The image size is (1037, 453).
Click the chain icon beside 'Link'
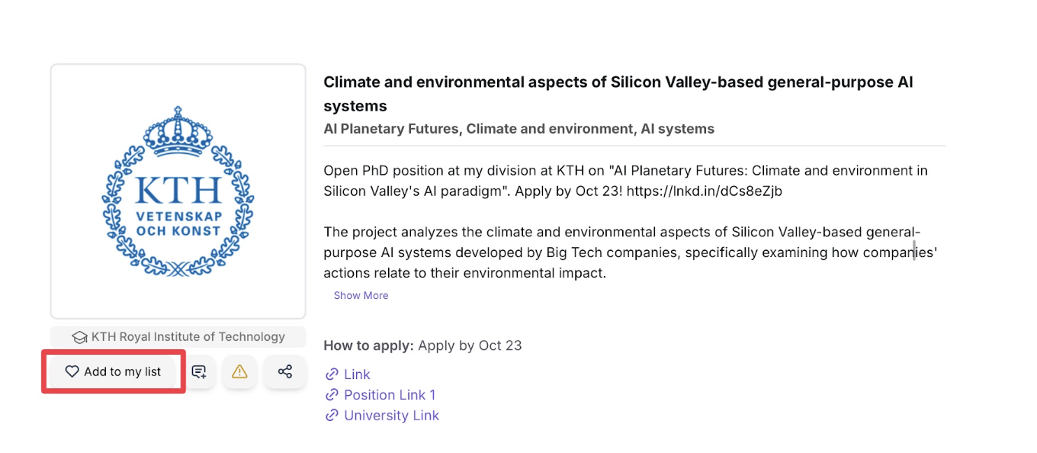point(332,374)
